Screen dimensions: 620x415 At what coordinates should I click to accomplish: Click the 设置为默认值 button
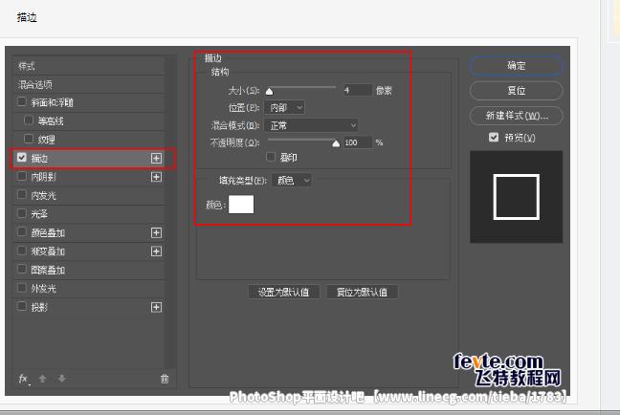pos(284,292)
